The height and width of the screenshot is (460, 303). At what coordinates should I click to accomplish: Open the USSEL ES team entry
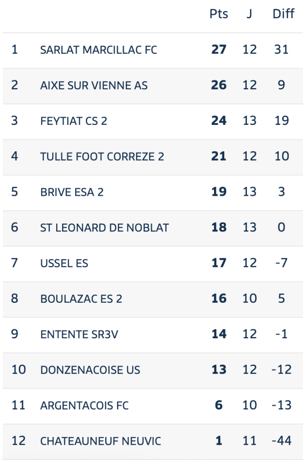click(64, 263)
